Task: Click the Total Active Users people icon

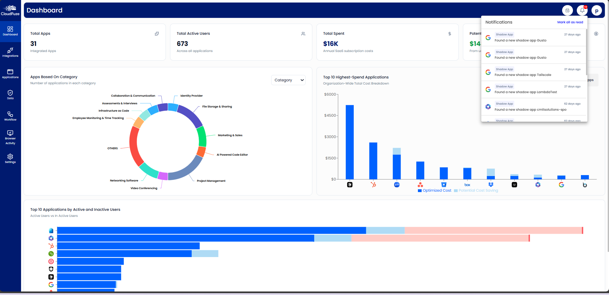Action: (x=303, y=34)
